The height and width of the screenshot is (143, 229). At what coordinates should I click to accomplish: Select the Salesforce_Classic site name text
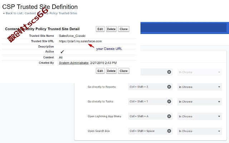point(72,36)
